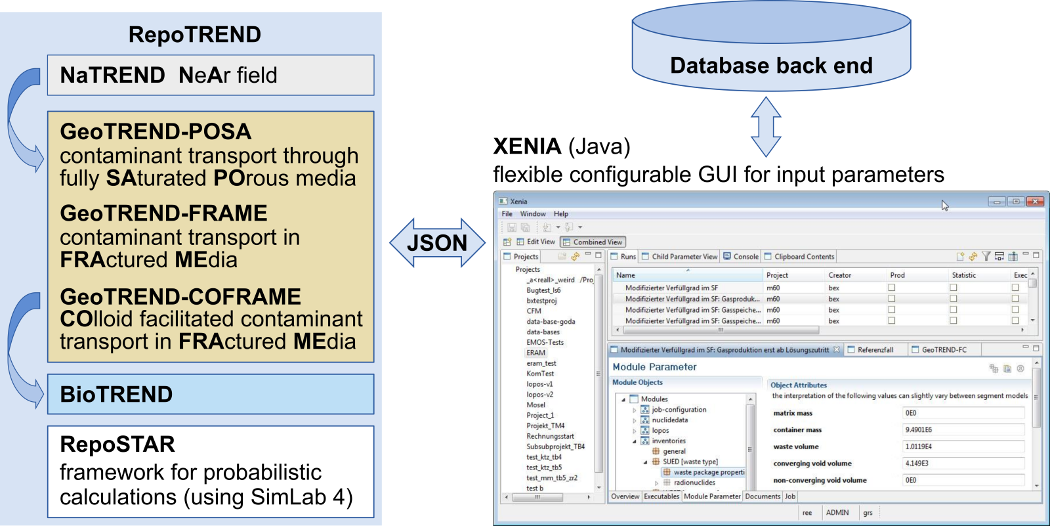Click the container mass input field
The image size is (1050, 526).
pos(963,430)
